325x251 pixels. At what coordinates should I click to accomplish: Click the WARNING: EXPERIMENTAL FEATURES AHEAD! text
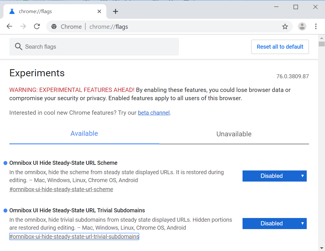click(72, 90)
